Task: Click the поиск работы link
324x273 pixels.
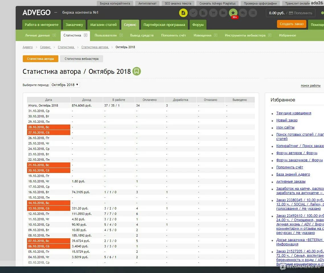Action: tap(311, 85)
